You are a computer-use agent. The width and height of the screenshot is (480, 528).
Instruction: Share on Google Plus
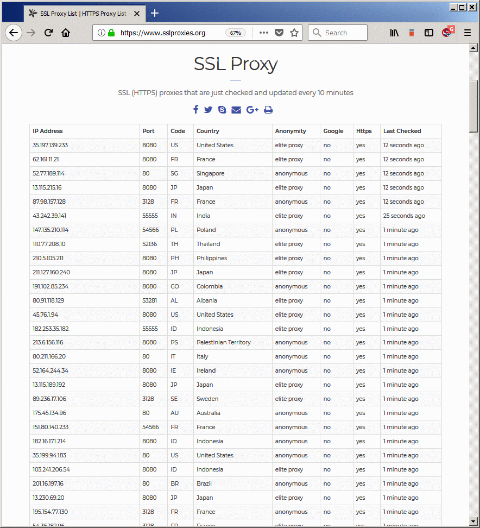click(252, 110)
